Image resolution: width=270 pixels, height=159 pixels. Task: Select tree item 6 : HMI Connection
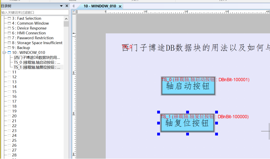click(29, 33)
